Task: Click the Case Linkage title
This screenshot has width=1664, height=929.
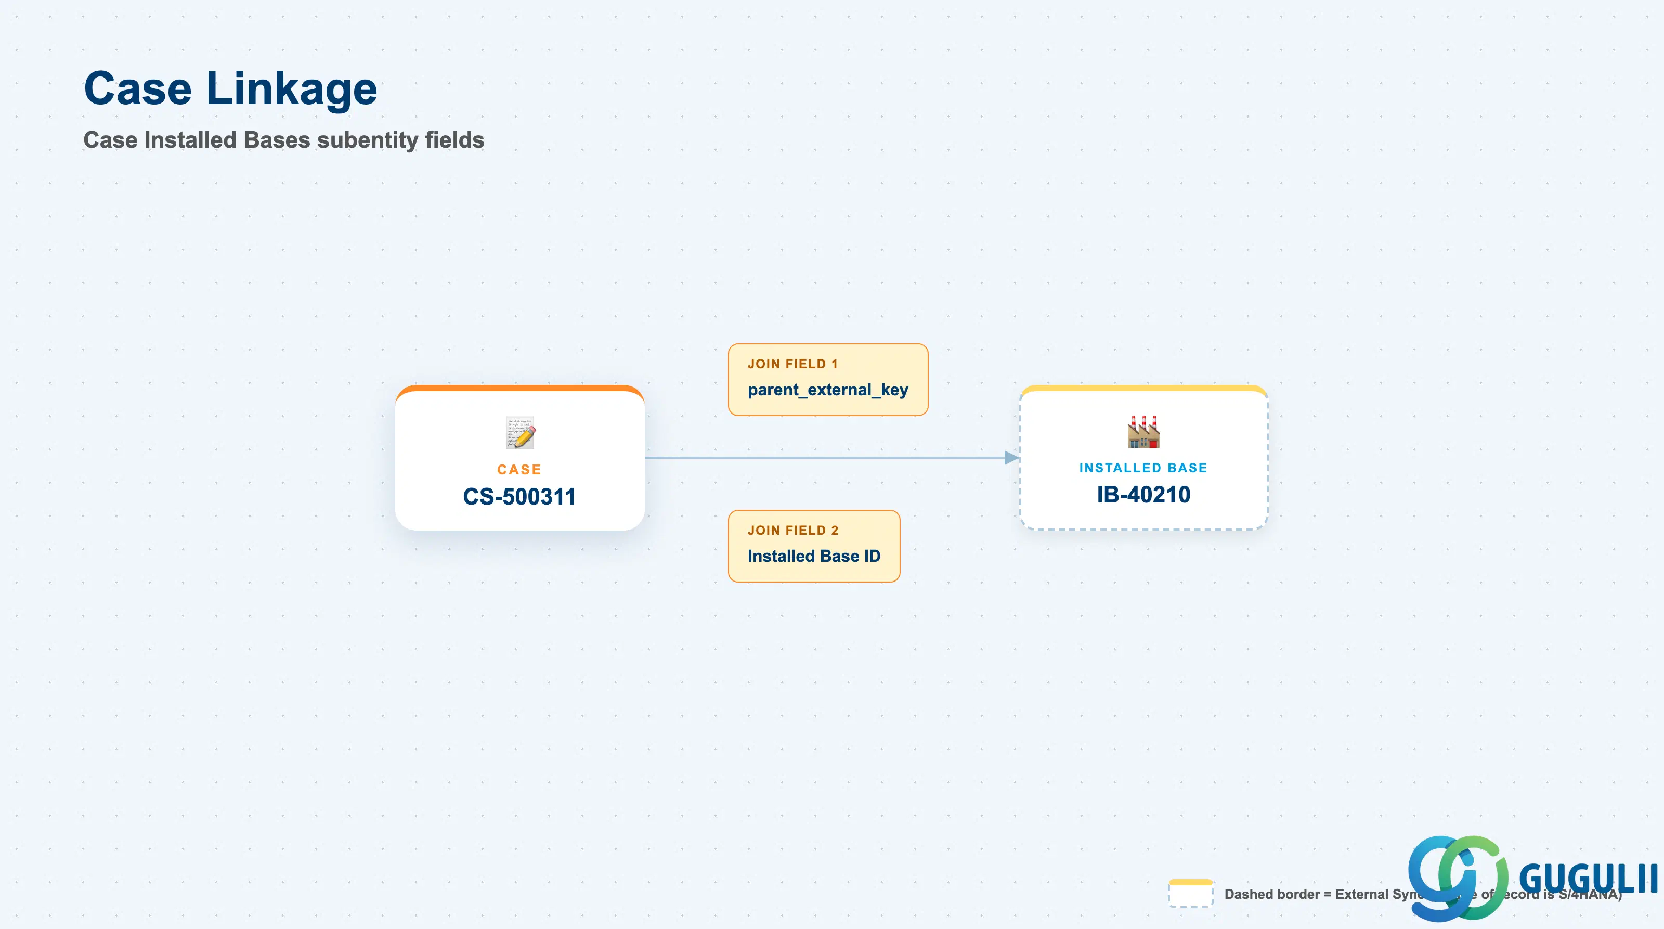Action: [230, 88]
